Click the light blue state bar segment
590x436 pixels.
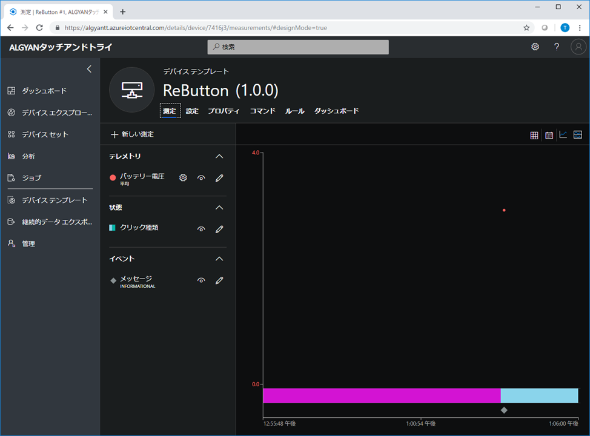click(539, 395)
